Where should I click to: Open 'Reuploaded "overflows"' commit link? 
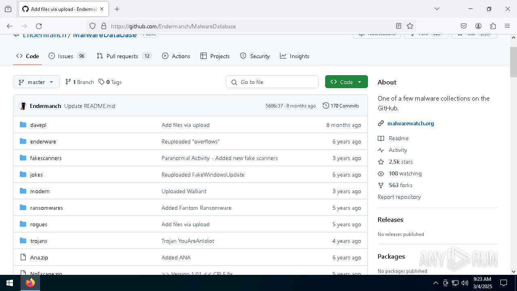[x=191, y=141]
